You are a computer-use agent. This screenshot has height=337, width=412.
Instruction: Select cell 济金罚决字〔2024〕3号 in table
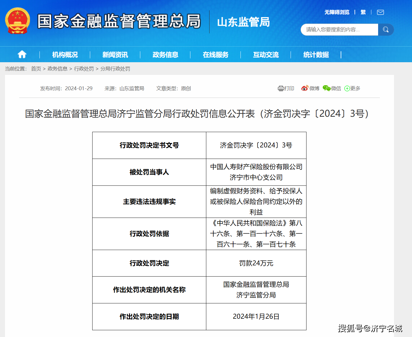[256, 145]
